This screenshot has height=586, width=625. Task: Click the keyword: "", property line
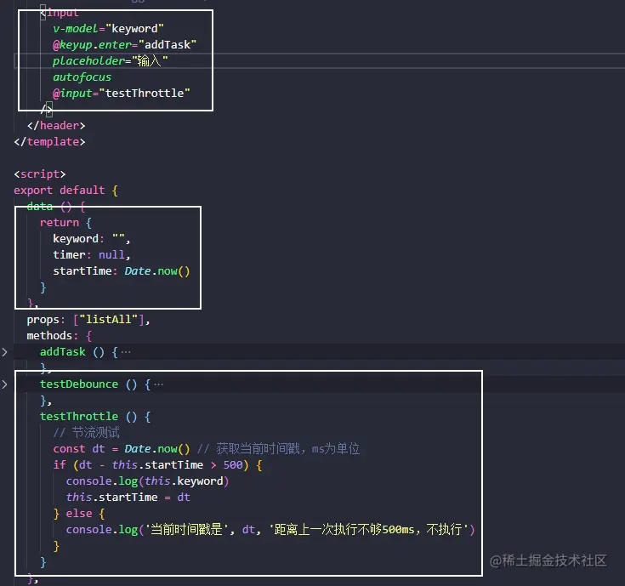click(x=92, y=239)
